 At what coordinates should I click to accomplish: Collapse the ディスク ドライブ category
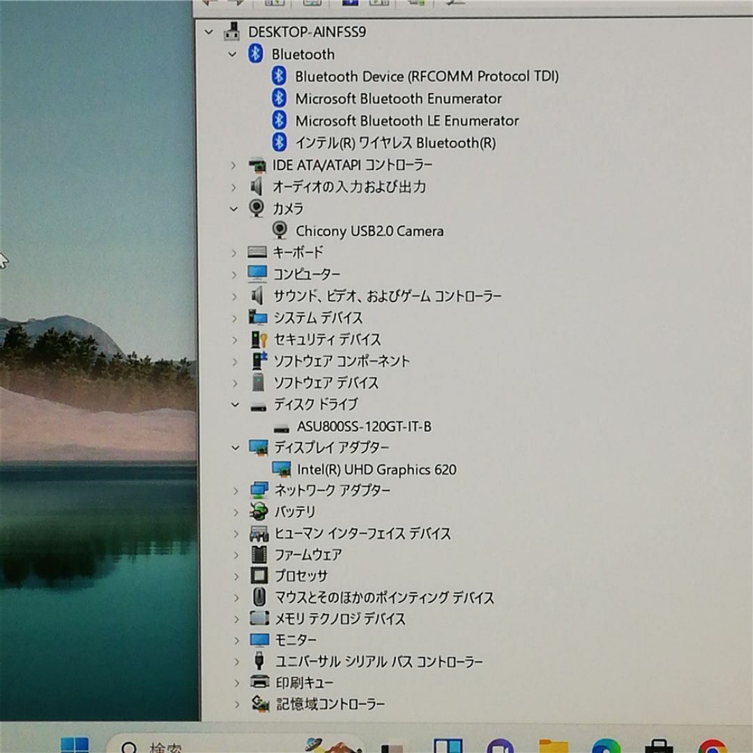tap(235, 405)
